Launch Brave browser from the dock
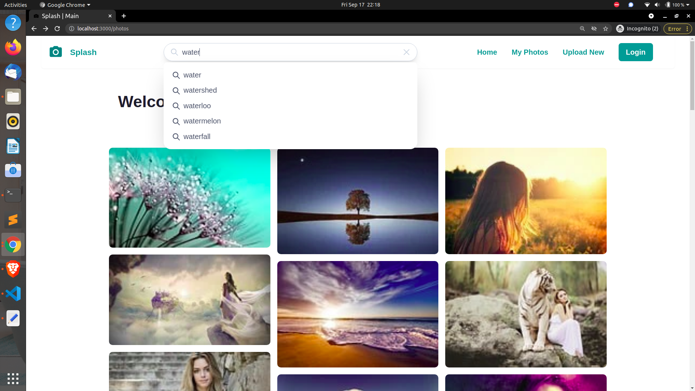The height and width of the screenshot is (391, 695). point(13,269)
